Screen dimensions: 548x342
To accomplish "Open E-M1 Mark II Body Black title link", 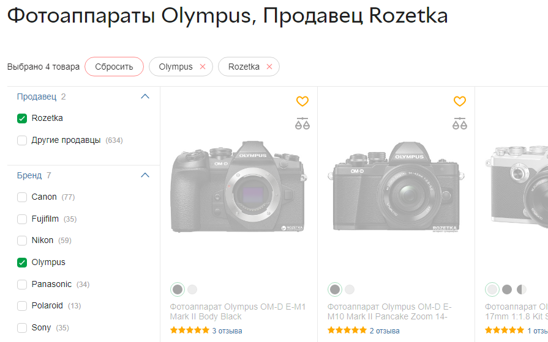I will tap(238, 311).
